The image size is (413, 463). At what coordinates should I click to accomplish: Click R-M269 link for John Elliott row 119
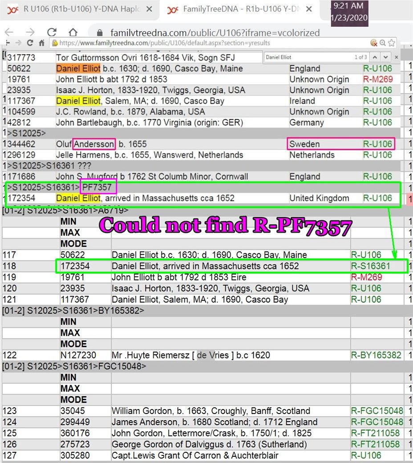click(366, 277)
